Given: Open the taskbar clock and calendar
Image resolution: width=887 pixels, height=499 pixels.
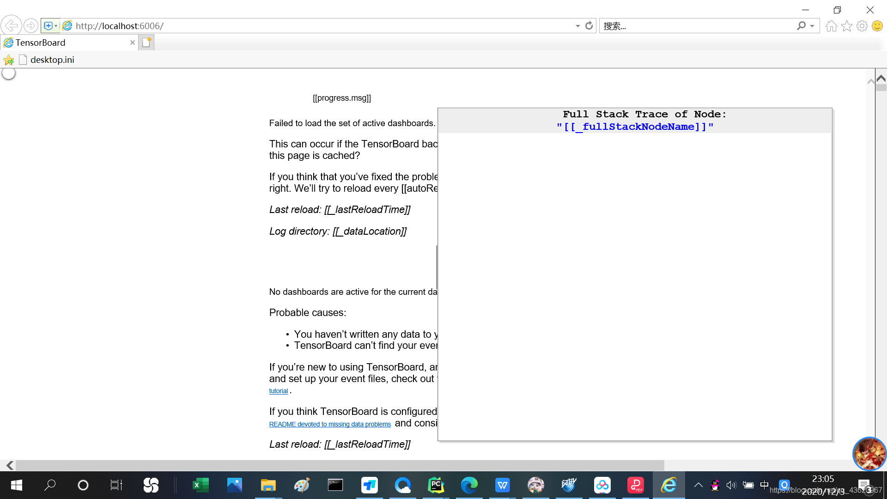Looking at the screenshot, I should 823,485.
